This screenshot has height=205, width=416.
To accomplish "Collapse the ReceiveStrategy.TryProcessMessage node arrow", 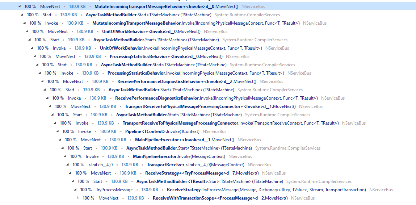I will [75, 190].
